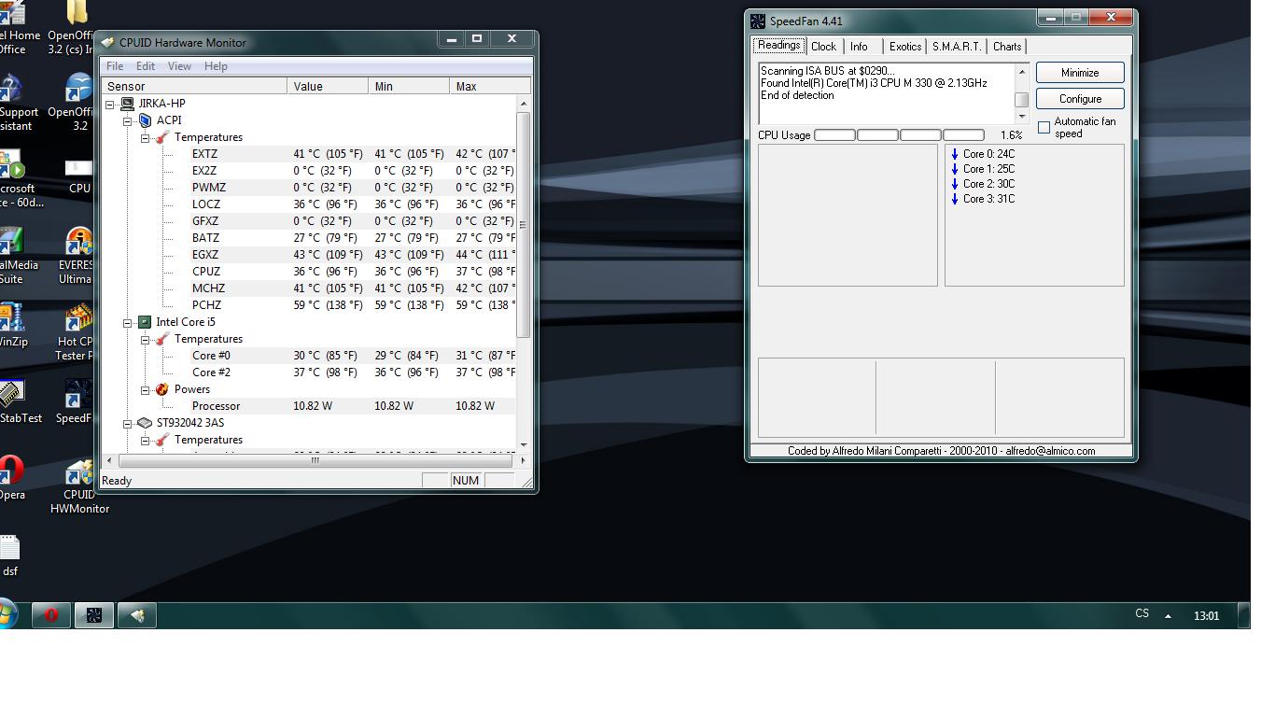The height and width of the screenshot is (717, 1275).
Task: Click the horizontal scrollbar in Hardware Monitor
Action: (315, 460)
